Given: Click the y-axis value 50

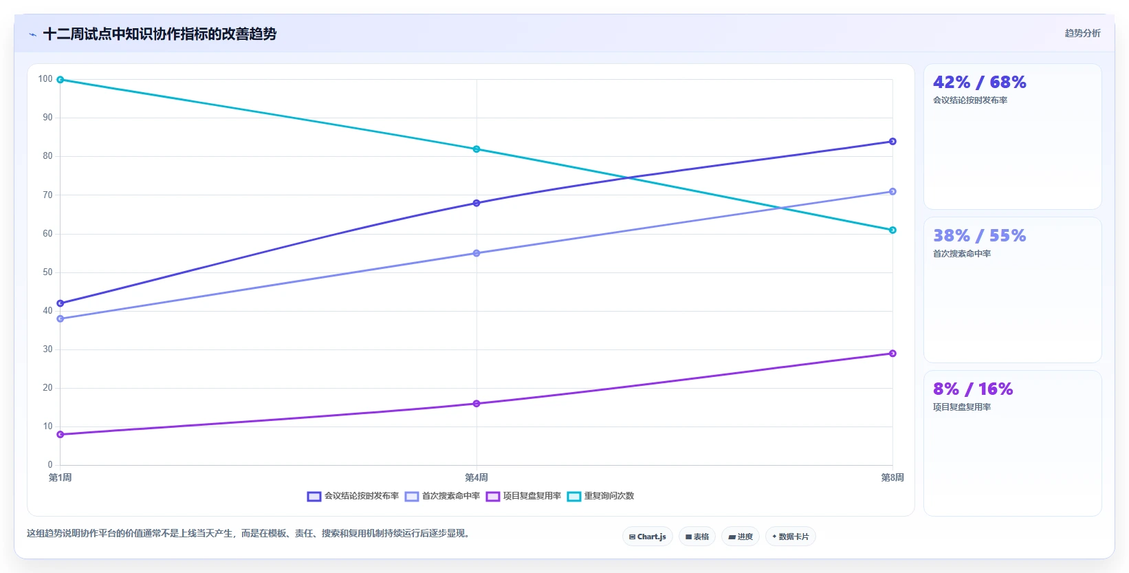Looking at the screenshot, I should pyautogui.click(x=47, y=272).
